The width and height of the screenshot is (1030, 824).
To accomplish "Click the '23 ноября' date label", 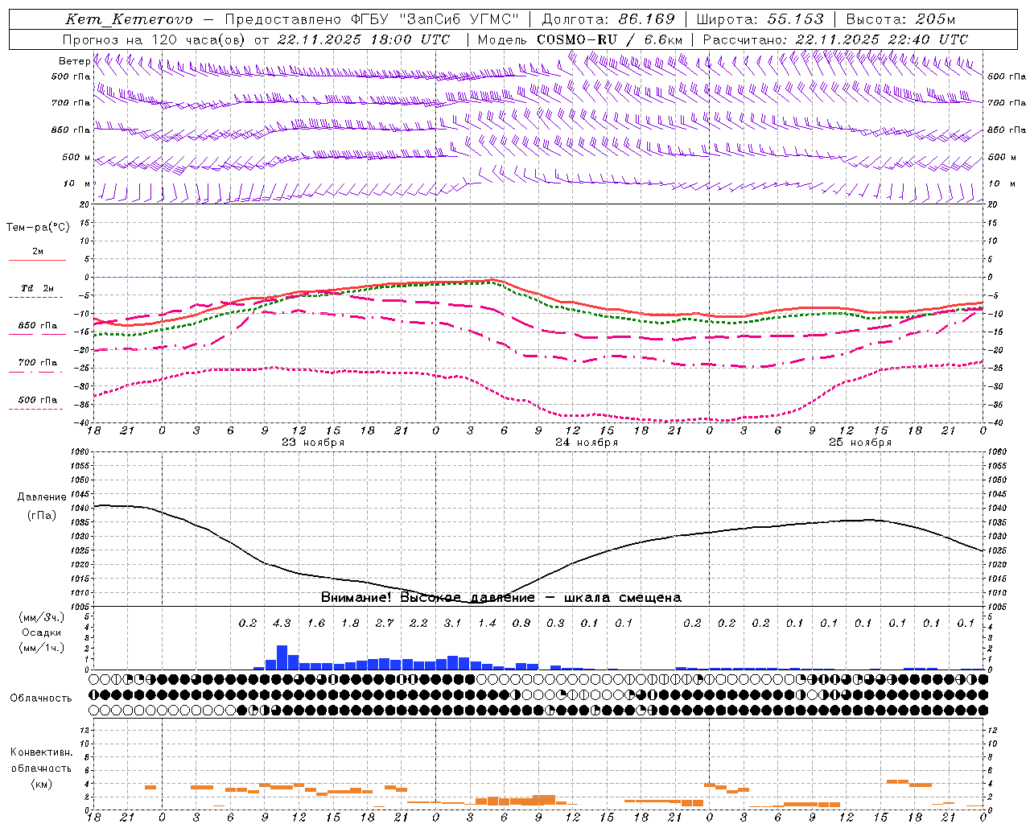I will (x=313, y=443).
